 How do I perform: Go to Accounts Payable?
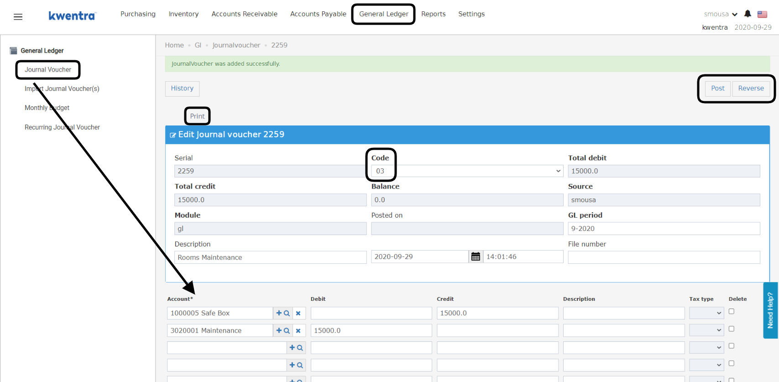[x=318, y=14]
